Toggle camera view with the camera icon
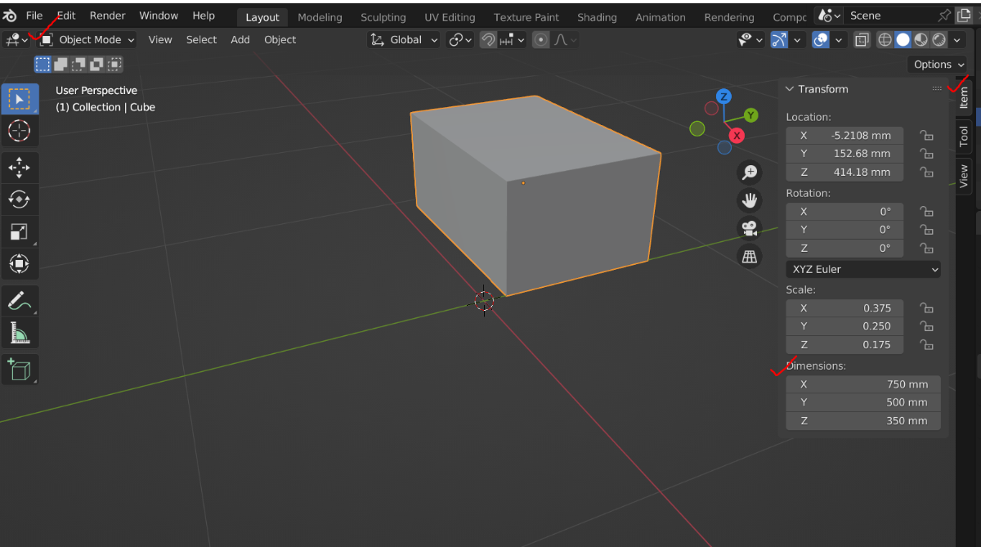The width and height of the screenshot is (981, 547). click(749, 227)
